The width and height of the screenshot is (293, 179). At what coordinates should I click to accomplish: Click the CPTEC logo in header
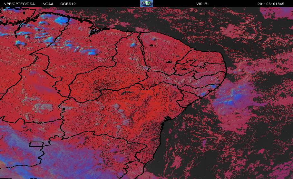click(x=146, y=3)
